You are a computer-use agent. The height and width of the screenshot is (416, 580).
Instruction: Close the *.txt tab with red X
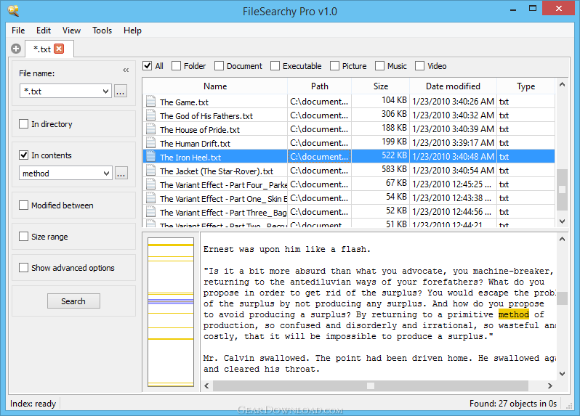(x=59, y=49)
